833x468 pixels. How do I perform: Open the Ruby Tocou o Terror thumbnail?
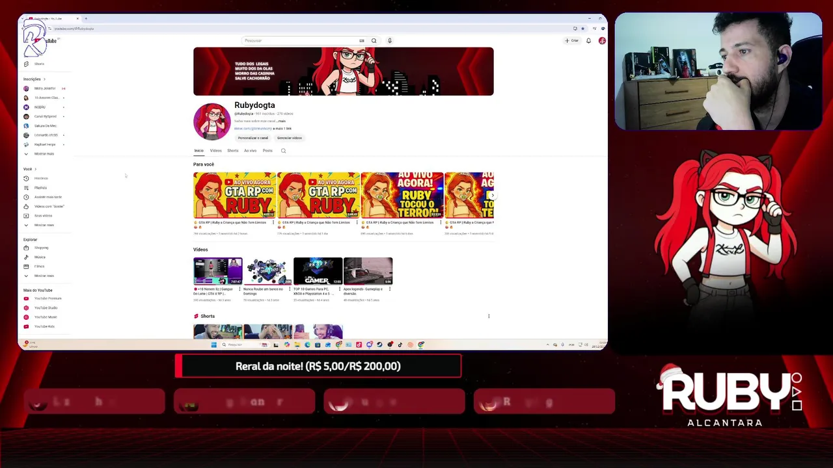402,195
